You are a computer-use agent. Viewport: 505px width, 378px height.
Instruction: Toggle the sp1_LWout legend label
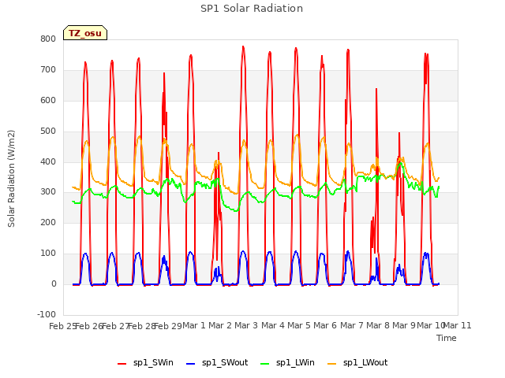pyautogui.click(x=365, y=363)
